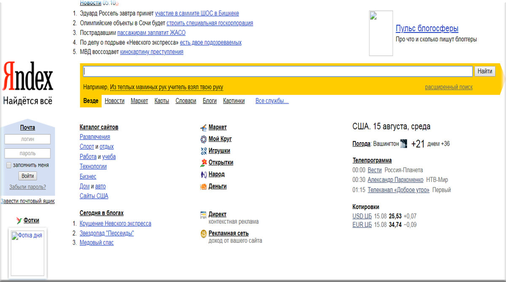Open EUR ЦБ exchange rate link

point(362,225)
